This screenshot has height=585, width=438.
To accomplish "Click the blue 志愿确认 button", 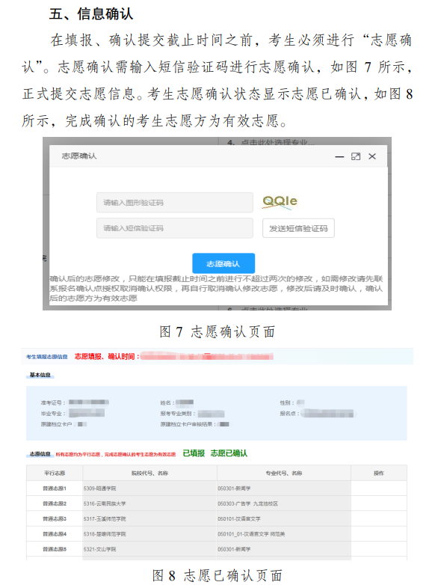I will (223, 264).
